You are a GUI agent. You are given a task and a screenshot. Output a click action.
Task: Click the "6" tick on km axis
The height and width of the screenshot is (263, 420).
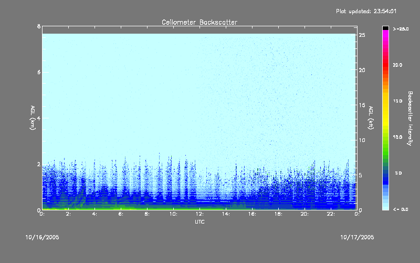coord(39,72)
